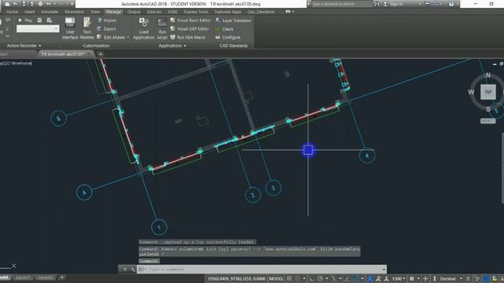
Task: Expand the Action Recorder panel
Action: (x=24, y=46)
